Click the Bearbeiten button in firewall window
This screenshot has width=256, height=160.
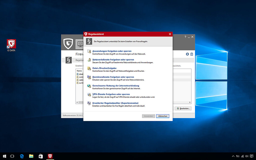pyautogui.click(x=183, y=109)
